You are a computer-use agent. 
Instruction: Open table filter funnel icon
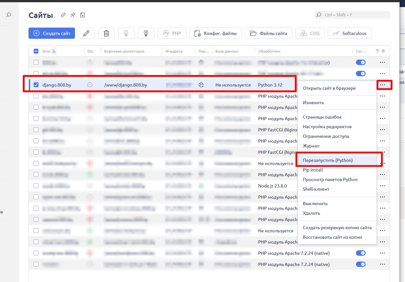(x=377, y=51)
